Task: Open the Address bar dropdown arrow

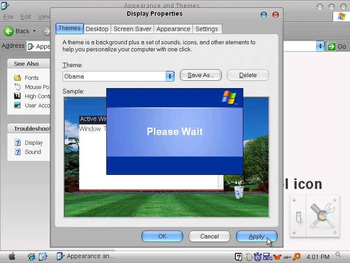Action: point(320,46)
